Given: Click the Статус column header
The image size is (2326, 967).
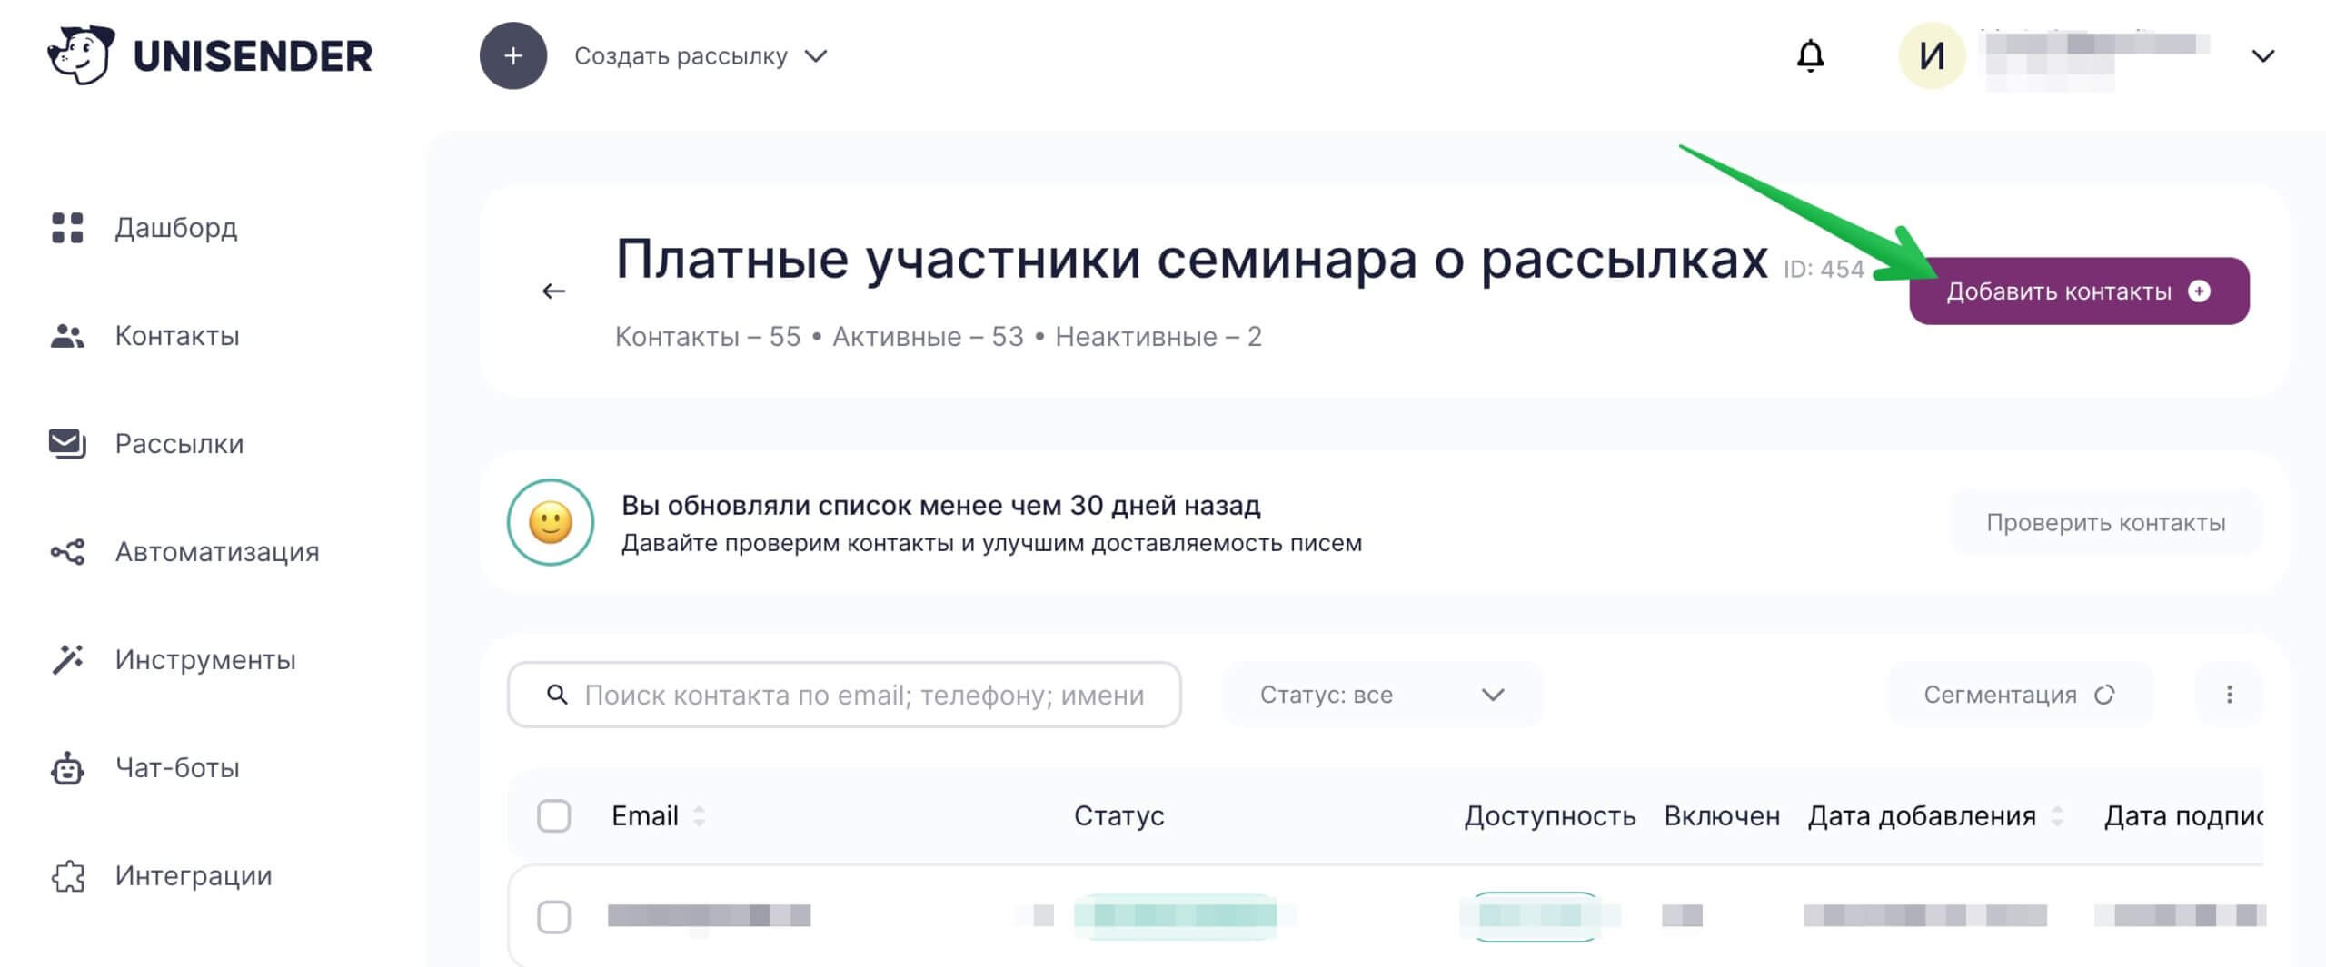Looking at the screenshot, I should [x=1118, y=816].
